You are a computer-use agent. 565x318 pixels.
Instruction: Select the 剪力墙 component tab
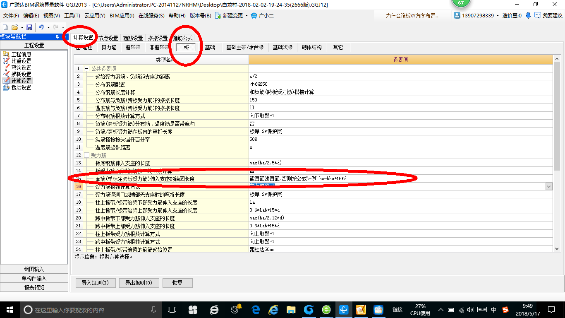pyautogui.click(x=109, y=47)
